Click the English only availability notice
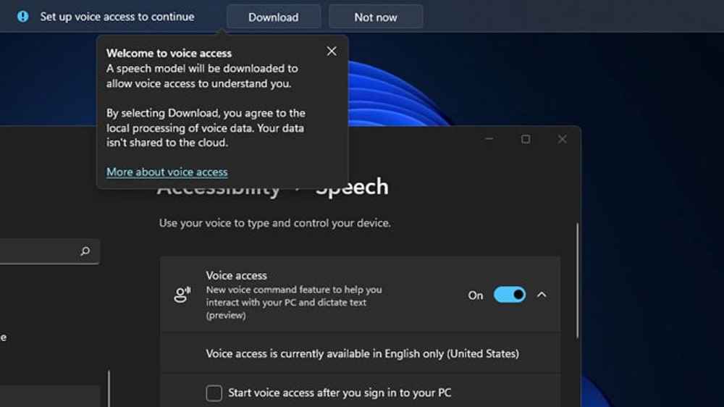Screen dimensions: 724x407 362,354
